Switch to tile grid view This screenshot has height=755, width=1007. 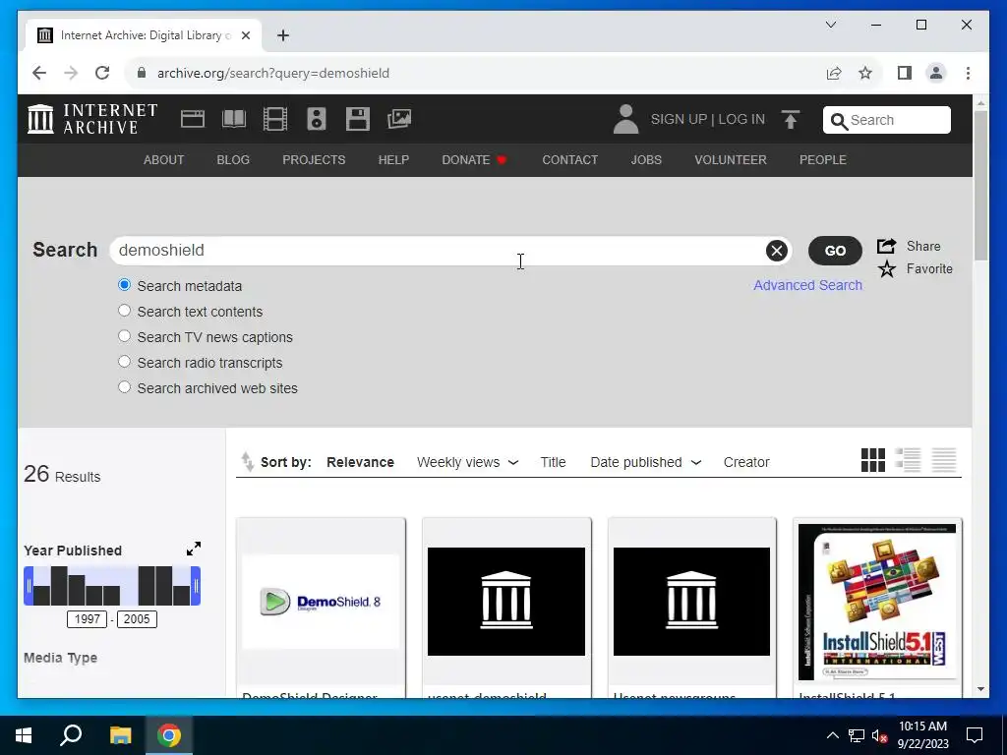pyautogui.click(x=873, y=460)
